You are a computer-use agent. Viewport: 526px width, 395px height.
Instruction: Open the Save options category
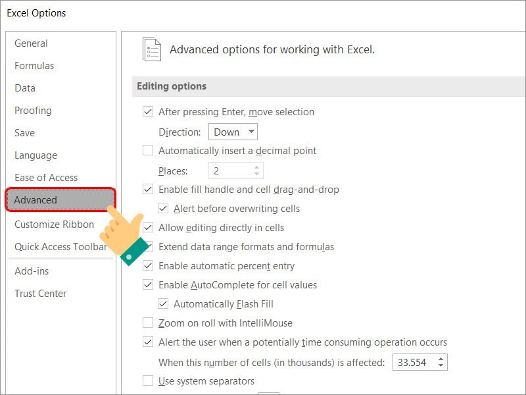[x=25, y=133]
